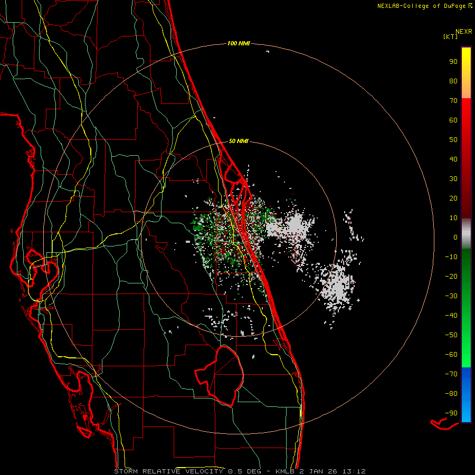Click the -50 value on the scale

tap(451, 335)
